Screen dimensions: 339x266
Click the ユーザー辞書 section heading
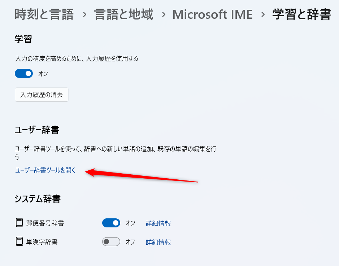(37, 130)
